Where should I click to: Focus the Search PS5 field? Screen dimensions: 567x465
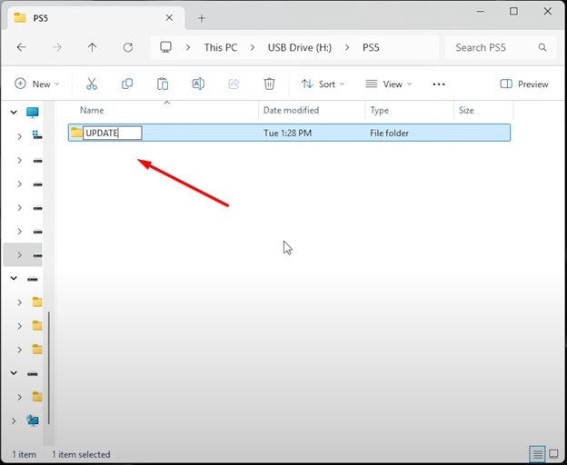point(500,47)
